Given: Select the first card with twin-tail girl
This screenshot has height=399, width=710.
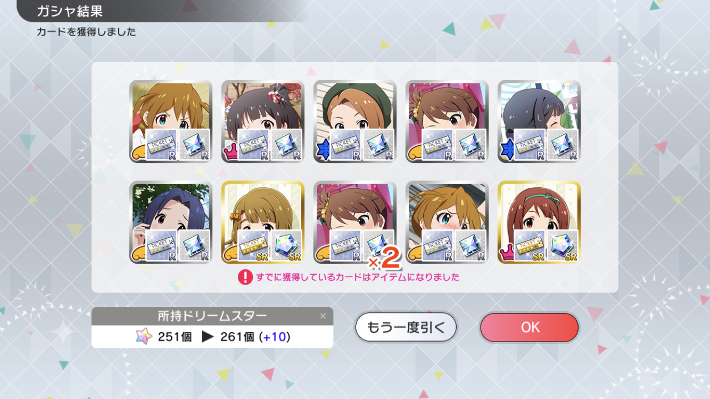Looking at the screenshot, I should click(x=170, y=121).
